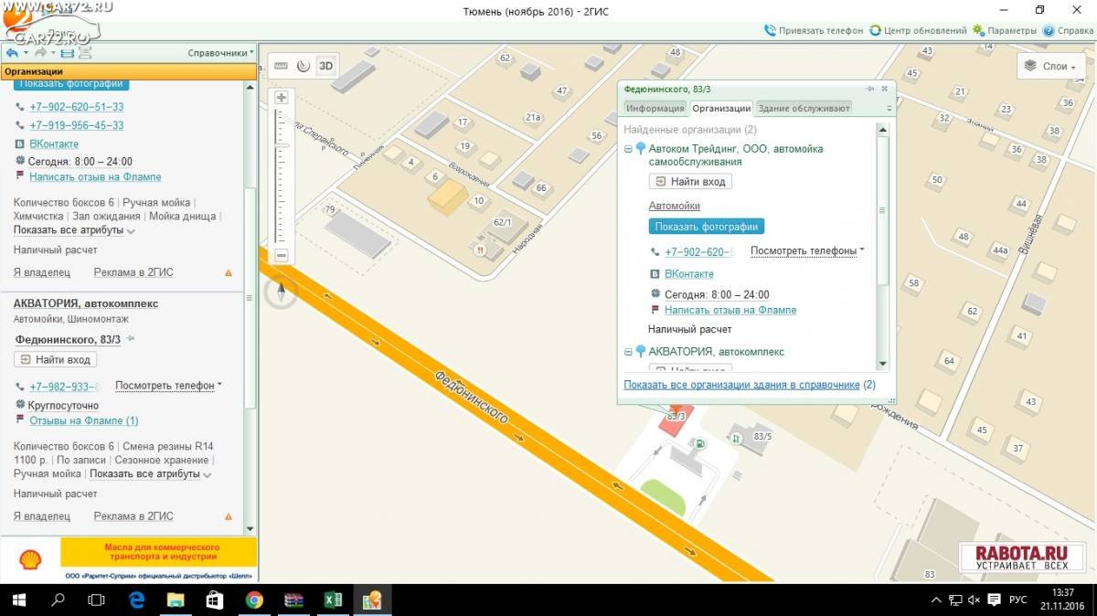Switch to the Здание обслуживают tab

(804, 108)
